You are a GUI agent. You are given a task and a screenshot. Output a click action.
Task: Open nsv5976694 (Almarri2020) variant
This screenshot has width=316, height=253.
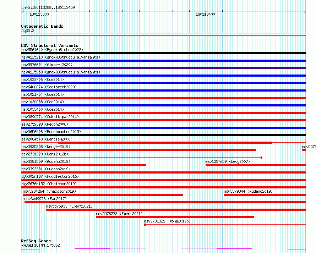tap(47, 65)
